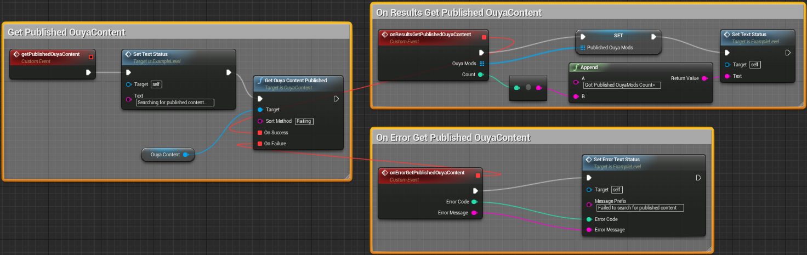The image size is (807, 255).
Task: Click exec output pin of onErrorGetPublishedOuyaContent
Action: click(x=475, y=191)
